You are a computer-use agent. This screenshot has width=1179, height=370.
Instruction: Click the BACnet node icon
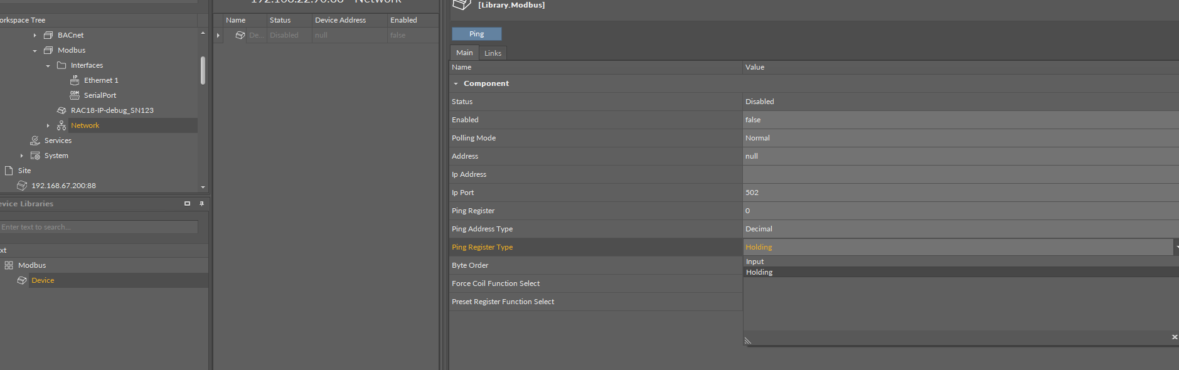[48, 35]
